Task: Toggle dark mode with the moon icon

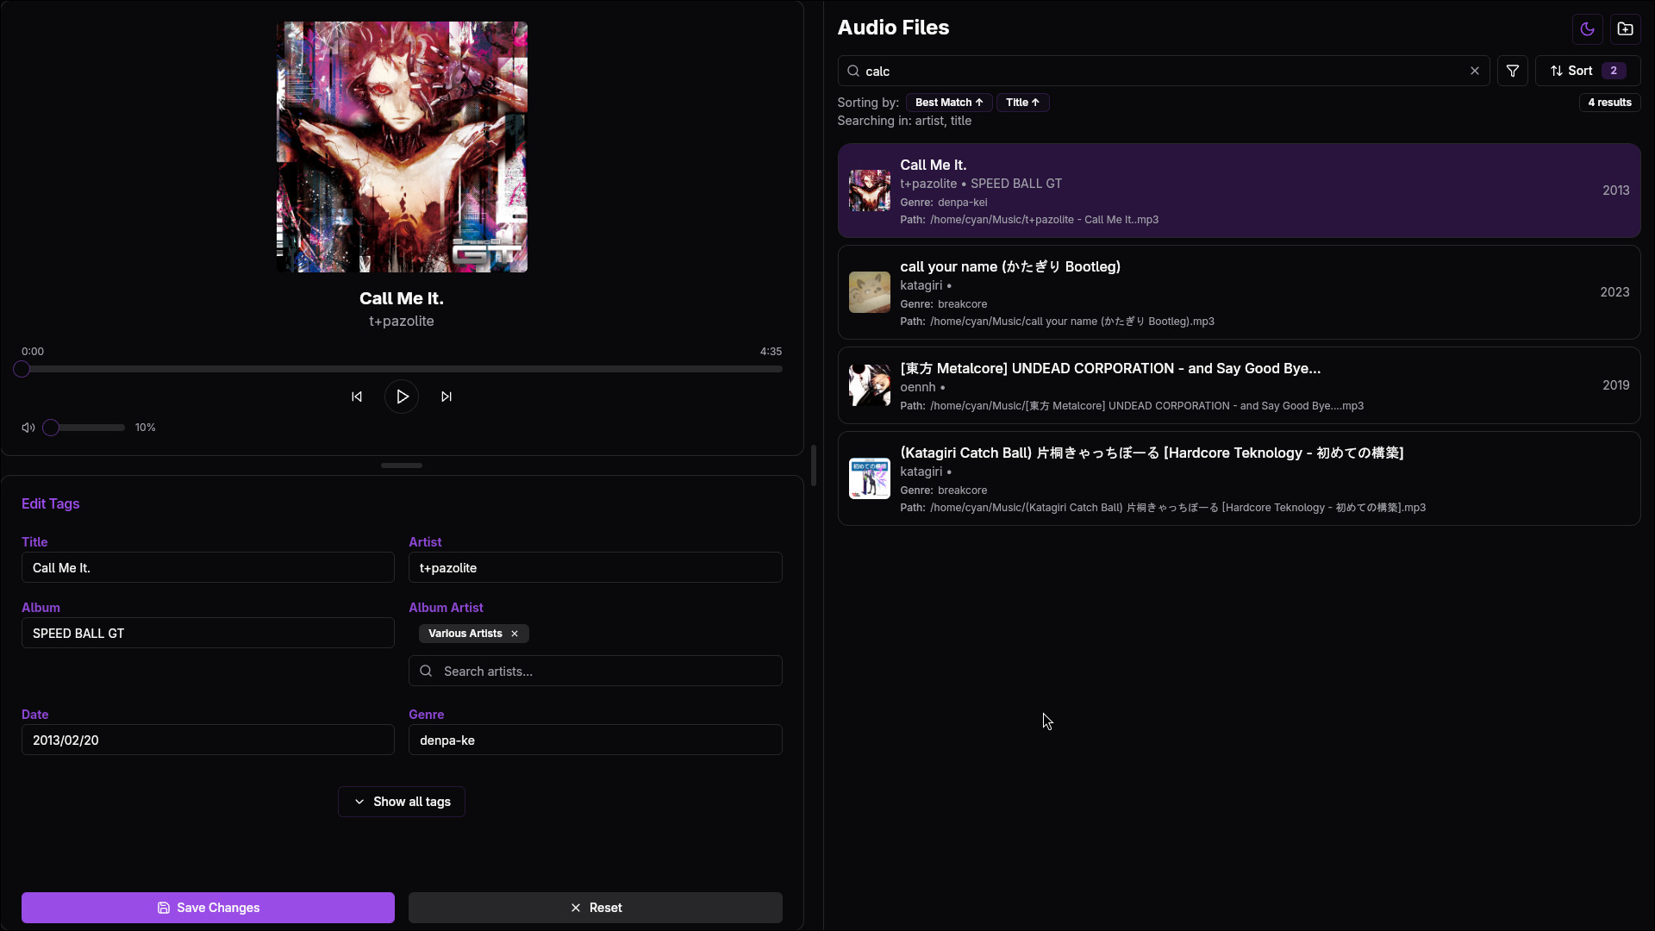Action: pyautogui.click(x=1587, y=28)
